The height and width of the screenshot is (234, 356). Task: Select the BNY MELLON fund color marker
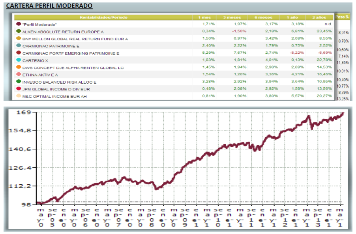click(19, 38)
